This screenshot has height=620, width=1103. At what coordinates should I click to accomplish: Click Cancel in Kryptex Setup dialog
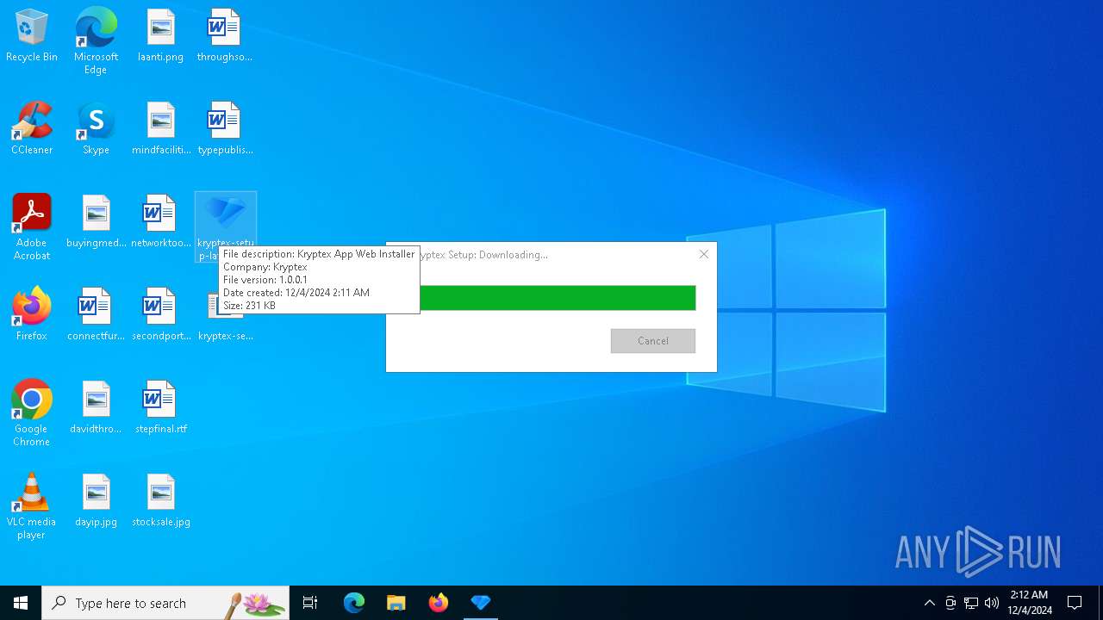[653, 341]
